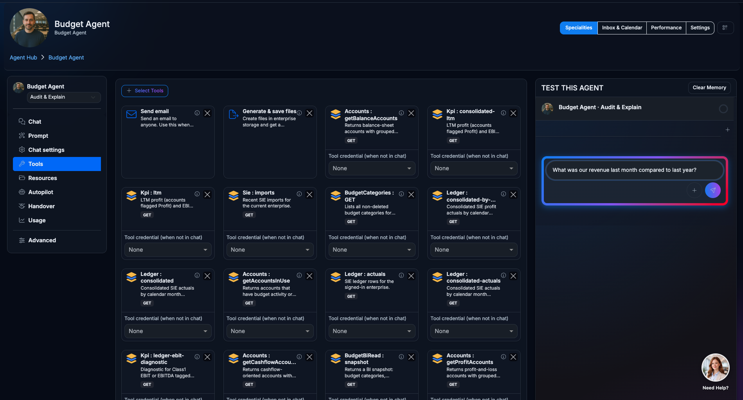Click the Budget Agent profile photo
Viewport: 743px width, 400px height.
[29, 28]
